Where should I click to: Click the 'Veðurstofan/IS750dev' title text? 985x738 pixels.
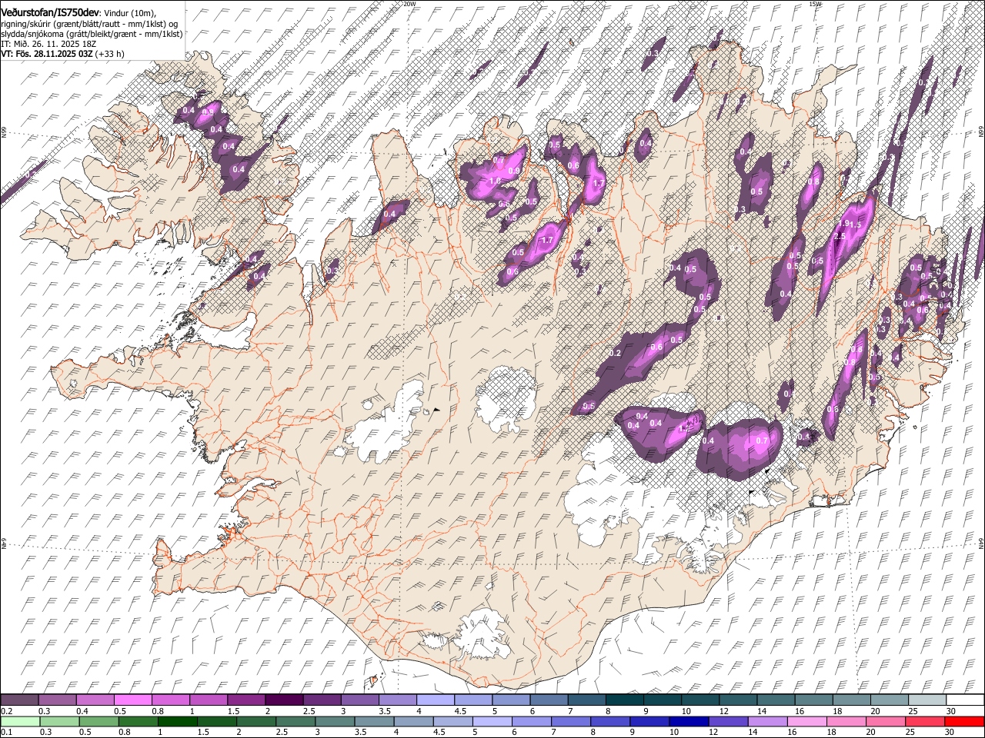[50, 12]
